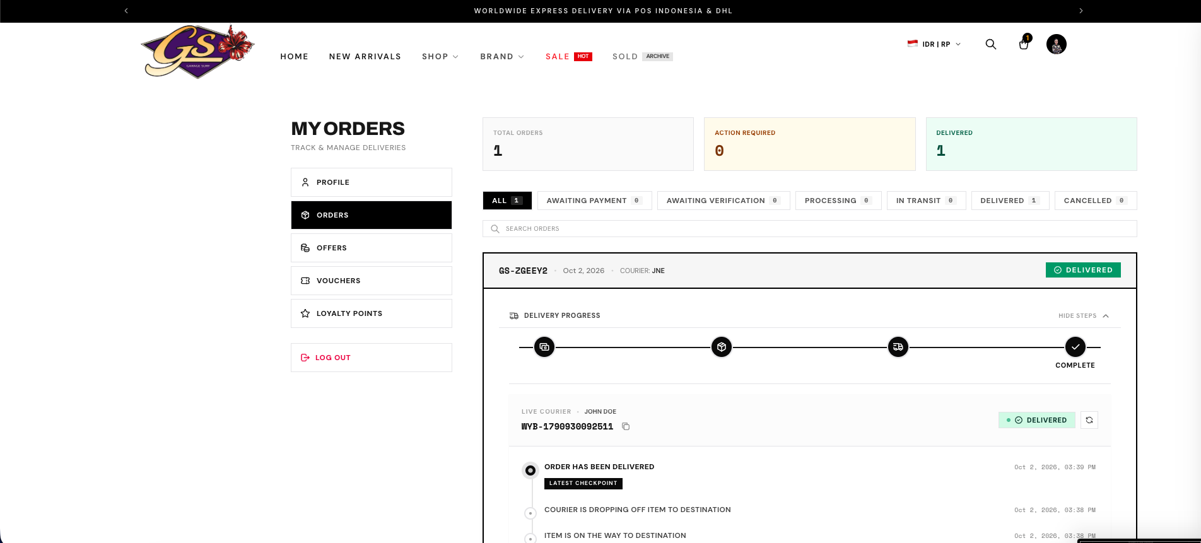This screenshot has width=1201, height=543.
Task: Copy the tracking number WYB-1790930092511
Action: coord(626,426)
